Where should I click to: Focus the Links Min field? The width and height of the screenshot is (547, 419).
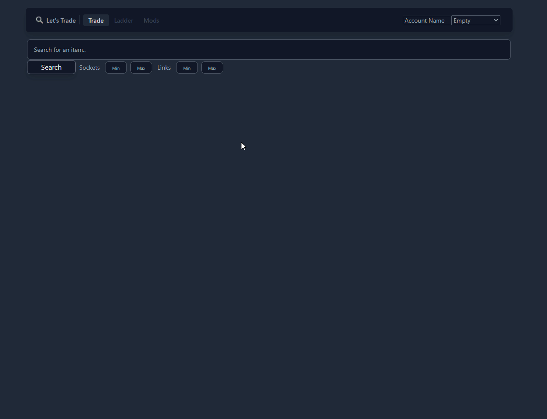187,68
